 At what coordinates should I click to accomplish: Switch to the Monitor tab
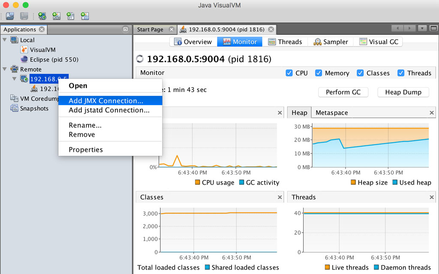pos(240,42)
